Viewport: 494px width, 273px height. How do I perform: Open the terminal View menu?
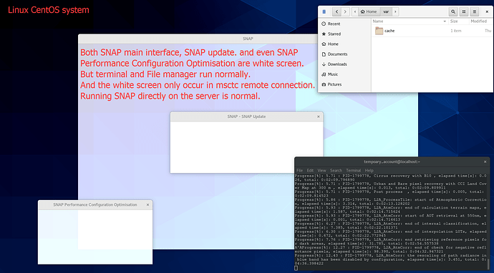point(321,171)
